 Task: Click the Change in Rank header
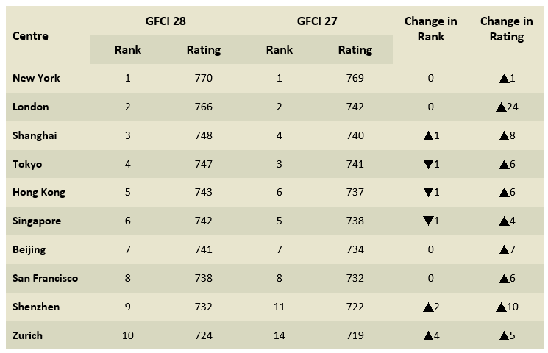[431, 29]
